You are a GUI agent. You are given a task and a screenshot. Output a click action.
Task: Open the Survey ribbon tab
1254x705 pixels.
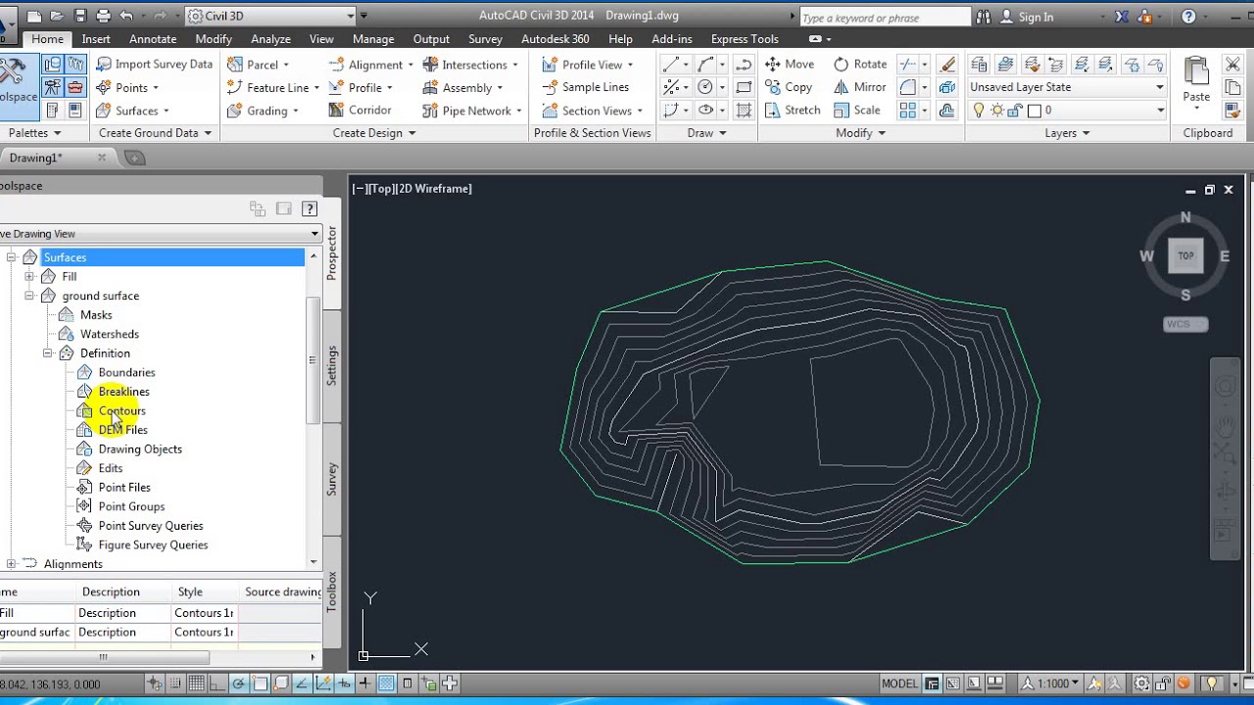485,39
